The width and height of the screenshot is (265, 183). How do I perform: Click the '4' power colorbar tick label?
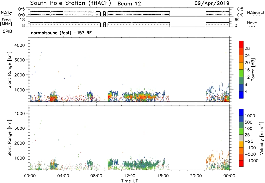pyautogui.click(x=246, y=91)
